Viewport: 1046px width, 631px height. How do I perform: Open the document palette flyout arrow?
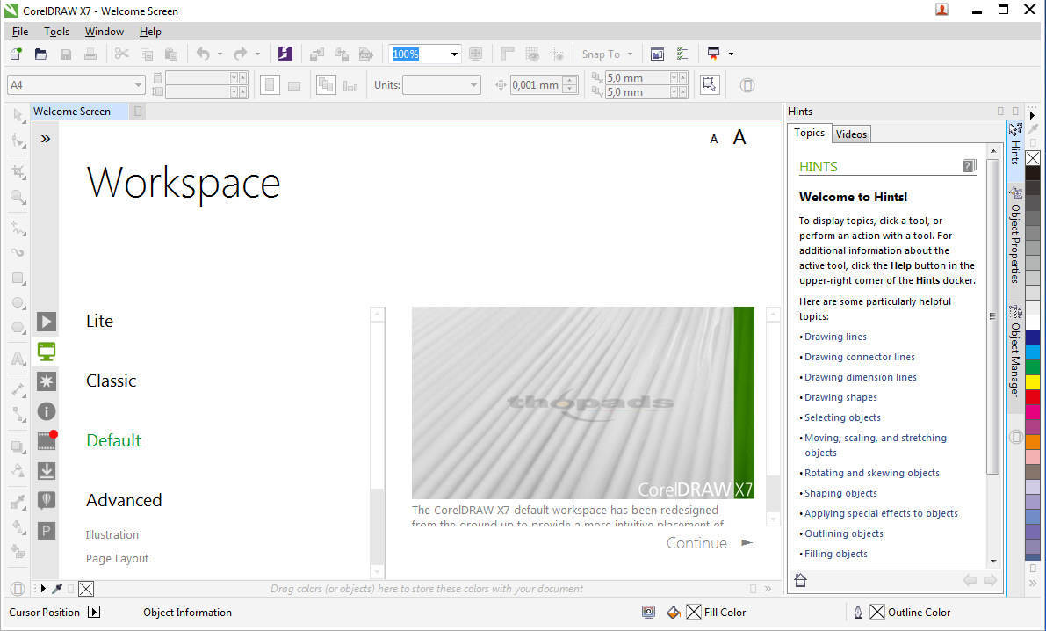pos(43,588)
